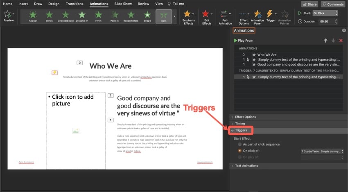The height and width of the screenshot is (192, 348).
Task: Expand the entrance effects gallery arrow
Action: tap(174, 16)
